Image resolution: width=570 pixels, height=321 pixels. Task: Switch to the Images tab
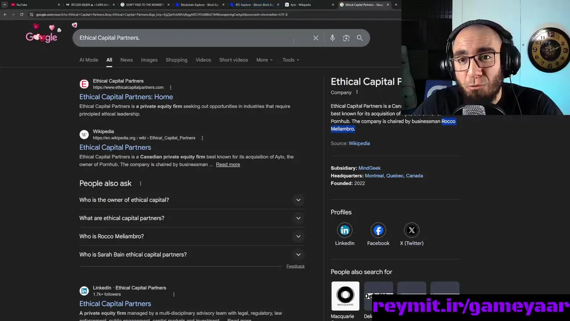[149, 60]
